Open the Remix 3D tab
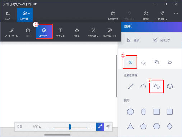Viewport: 182px width, 137px height. 109,33
